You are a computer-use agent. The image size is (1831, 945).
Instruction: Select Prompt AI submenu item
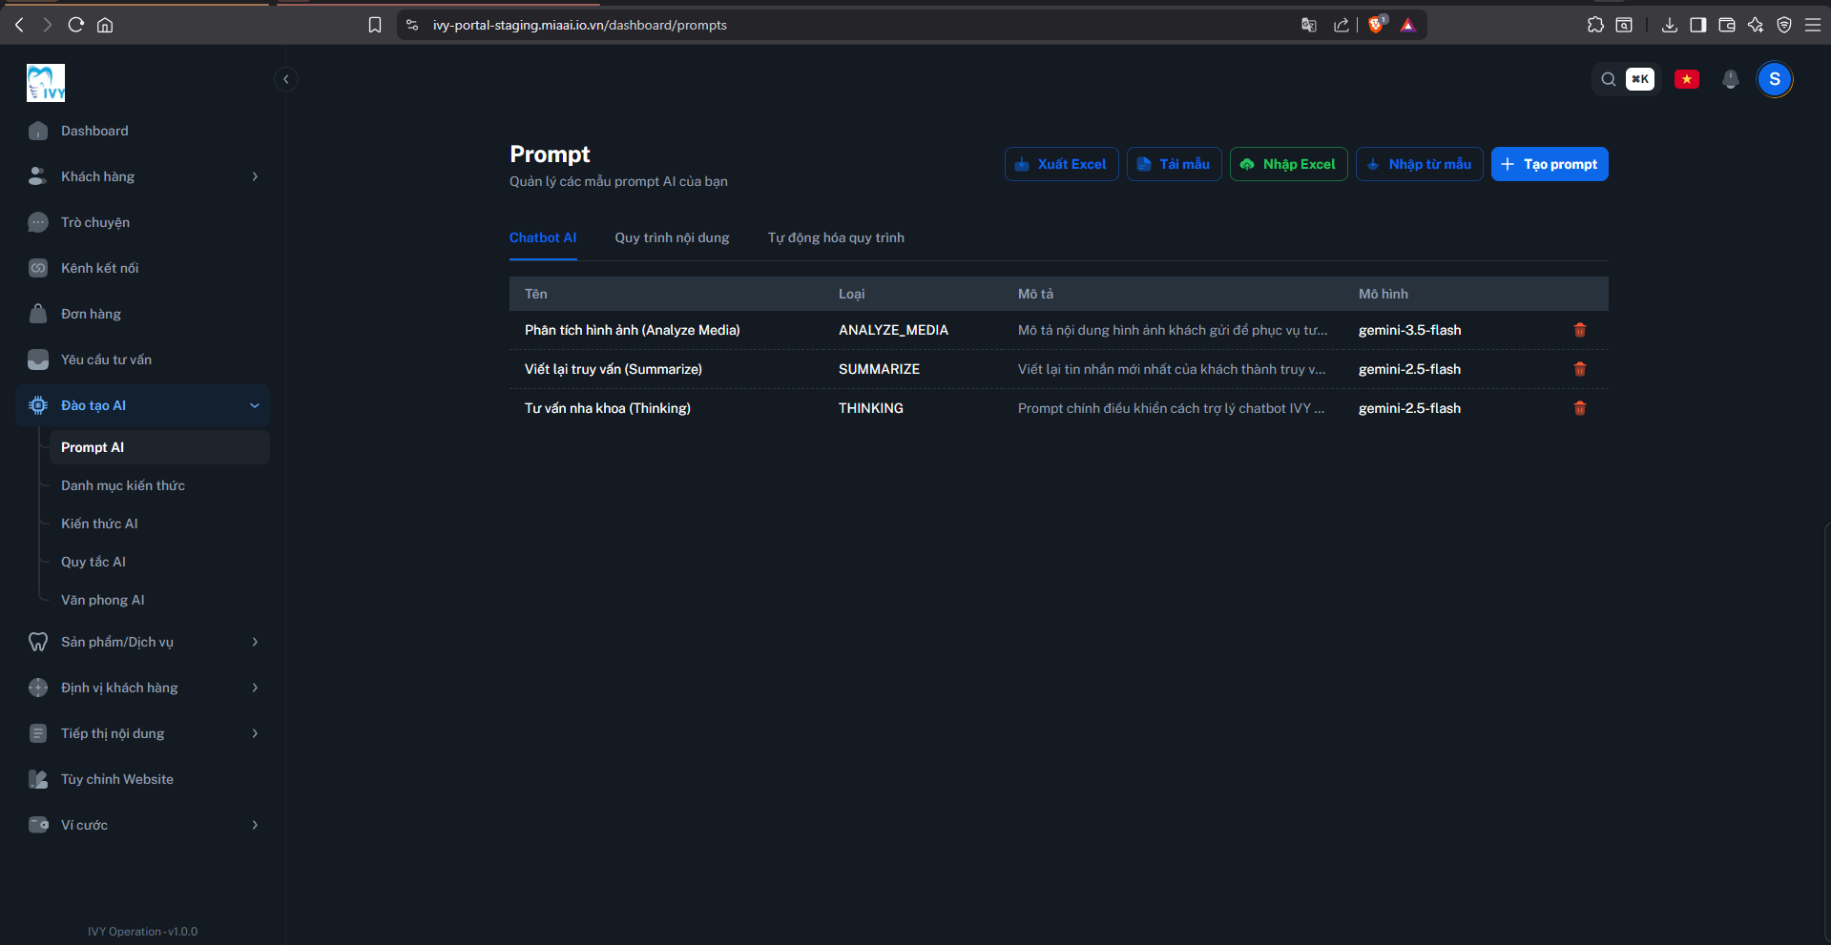[x=159, y=447]
